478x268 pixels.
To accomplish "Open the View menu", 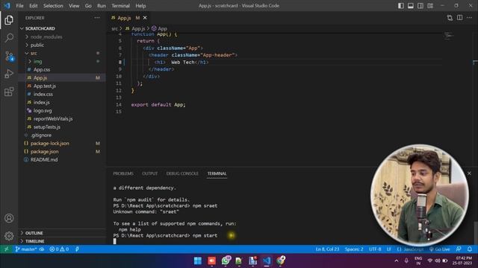I will (x=74, y=6).
